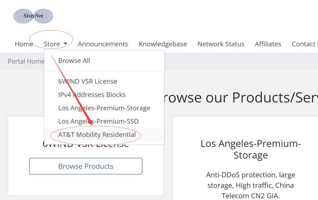Open the Contact Us navigation link

304,44
